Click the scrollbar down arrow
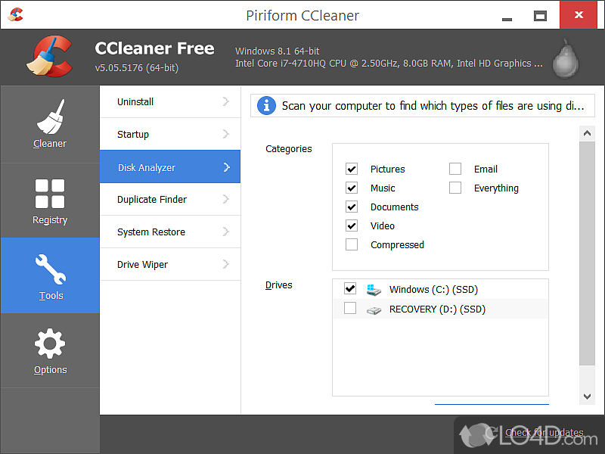 coord(588,396)
